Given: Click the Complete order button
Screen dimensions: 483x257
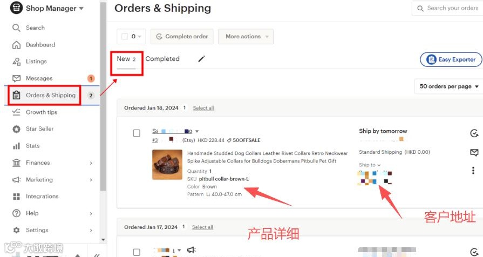Looking at the screenshot, I should click(x=182, y=36).
